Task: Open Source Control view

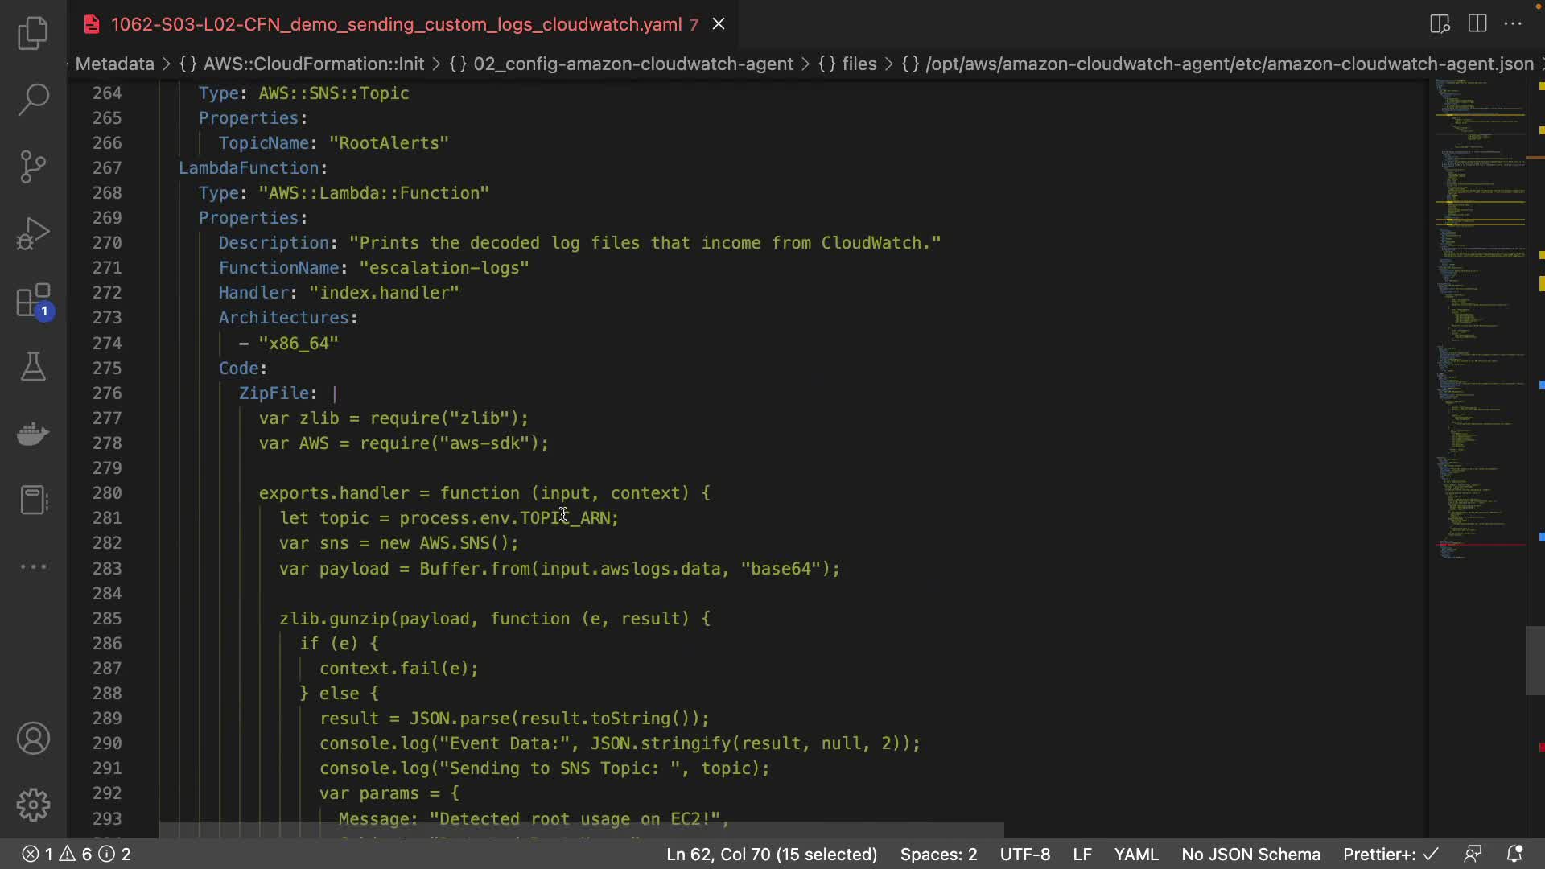Action: 33,167
